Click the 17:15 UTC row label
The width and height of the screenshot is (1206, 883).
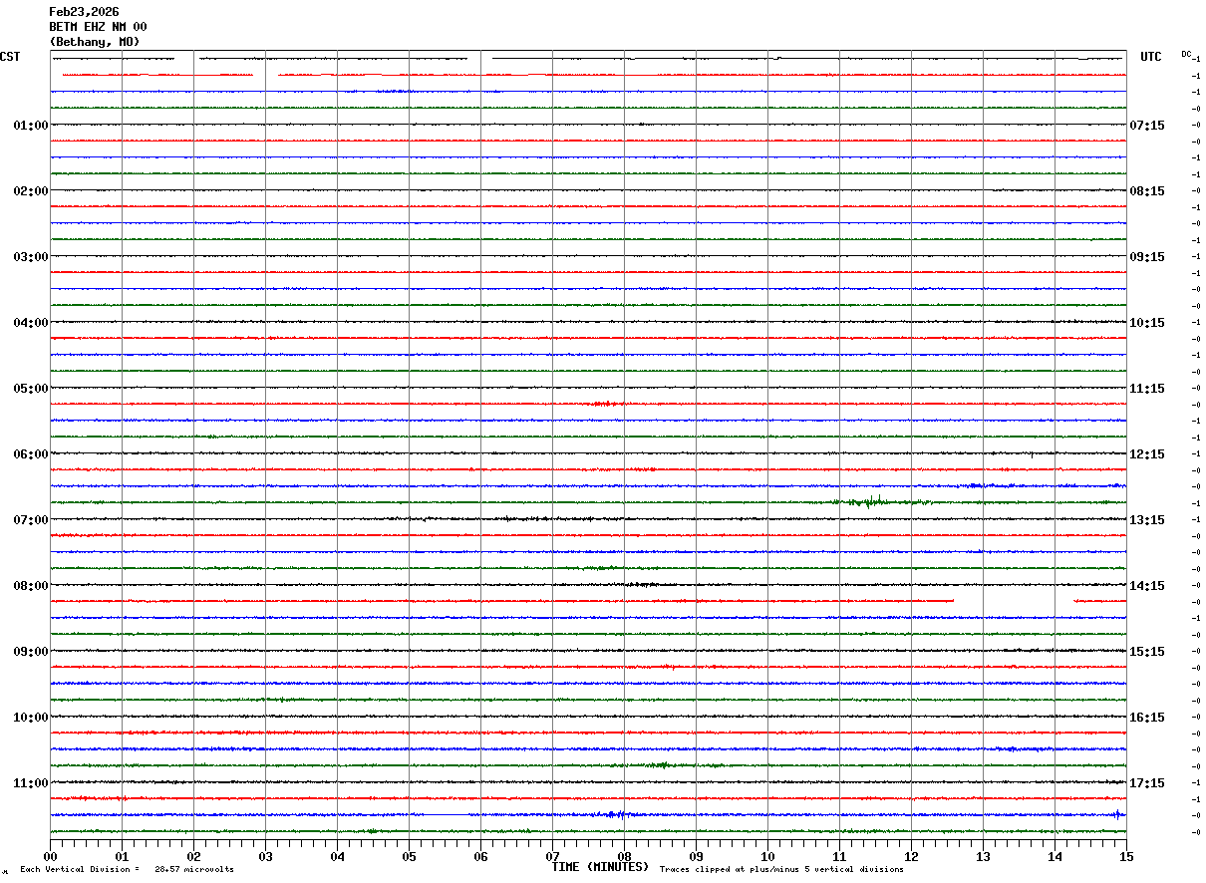point(1147,783)
